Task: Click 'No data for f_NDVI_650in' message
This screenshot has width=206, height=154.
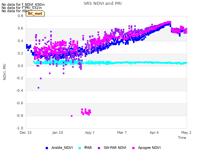Action: 23,4
